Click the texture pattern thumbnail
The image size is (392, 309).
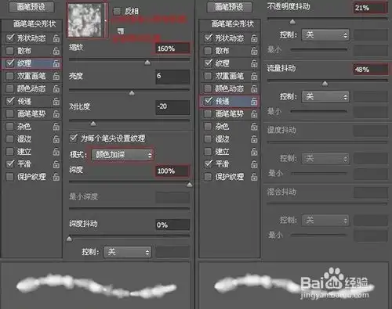tap(85, 20)
